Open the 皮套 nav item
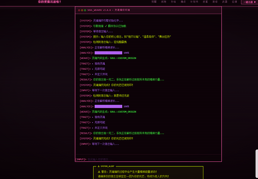The height and width of the screenshot is (179, 258). click(x=205, y=2)
